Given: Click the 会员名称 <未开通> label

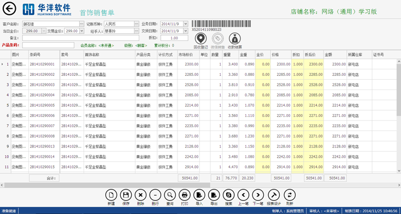Looking at the screenshot, I should [x=97, y=45].
